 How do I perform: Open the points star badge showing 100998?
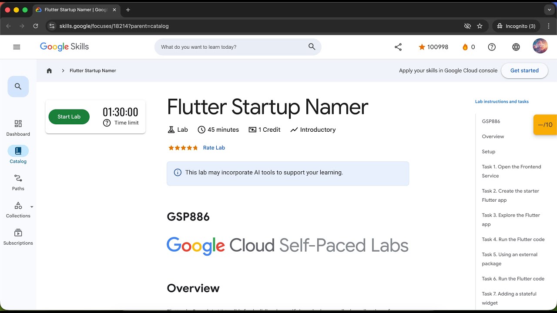433,47
